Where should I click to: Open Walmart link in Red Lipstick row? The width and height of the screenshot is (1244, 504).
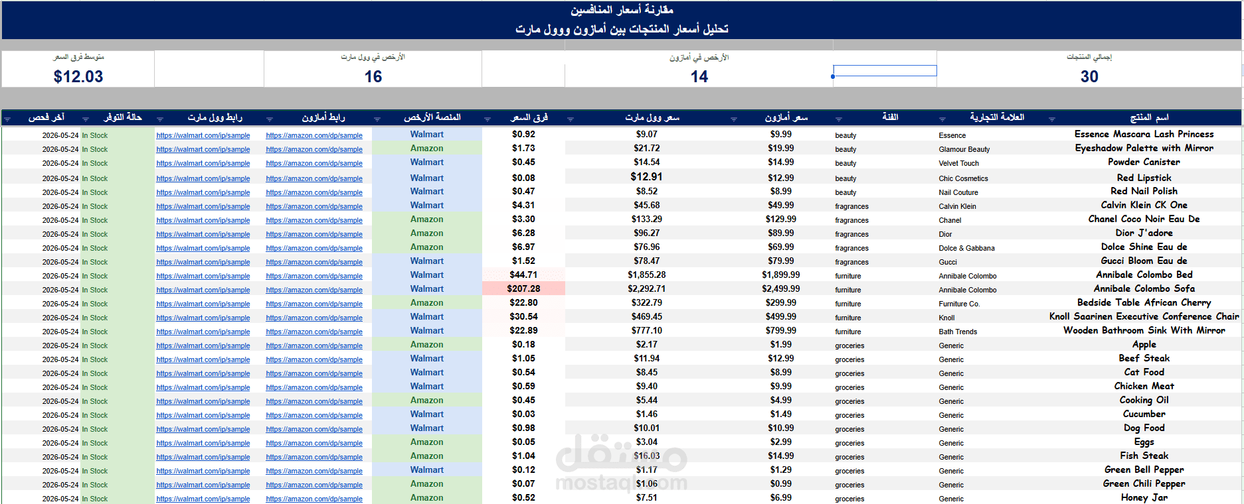203,178
